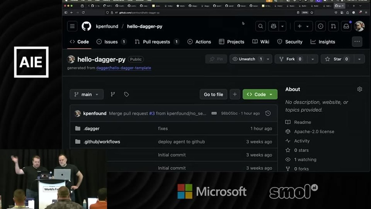Open the .dagger folder
Viewport: 371px width, 209px height.
[92, 128]
